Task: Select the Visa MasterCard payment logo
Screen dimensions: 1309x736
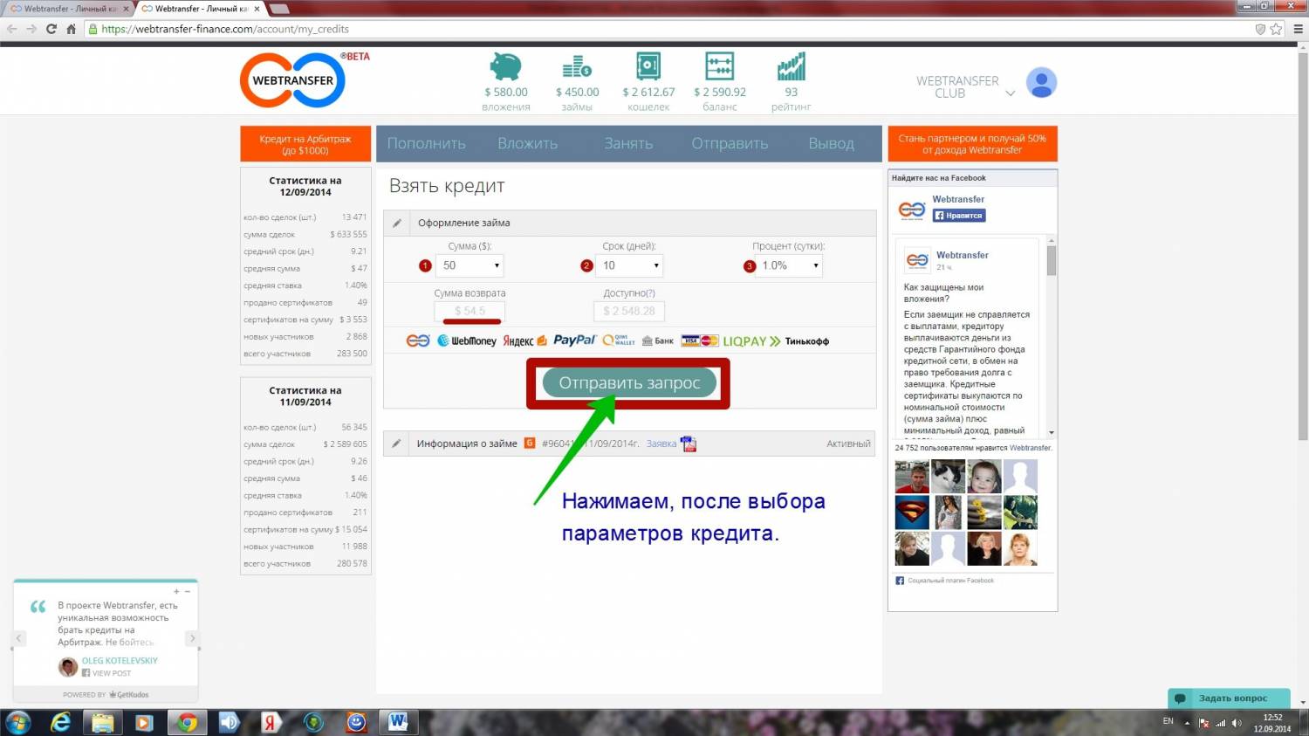Action: [x=700, y=340]
